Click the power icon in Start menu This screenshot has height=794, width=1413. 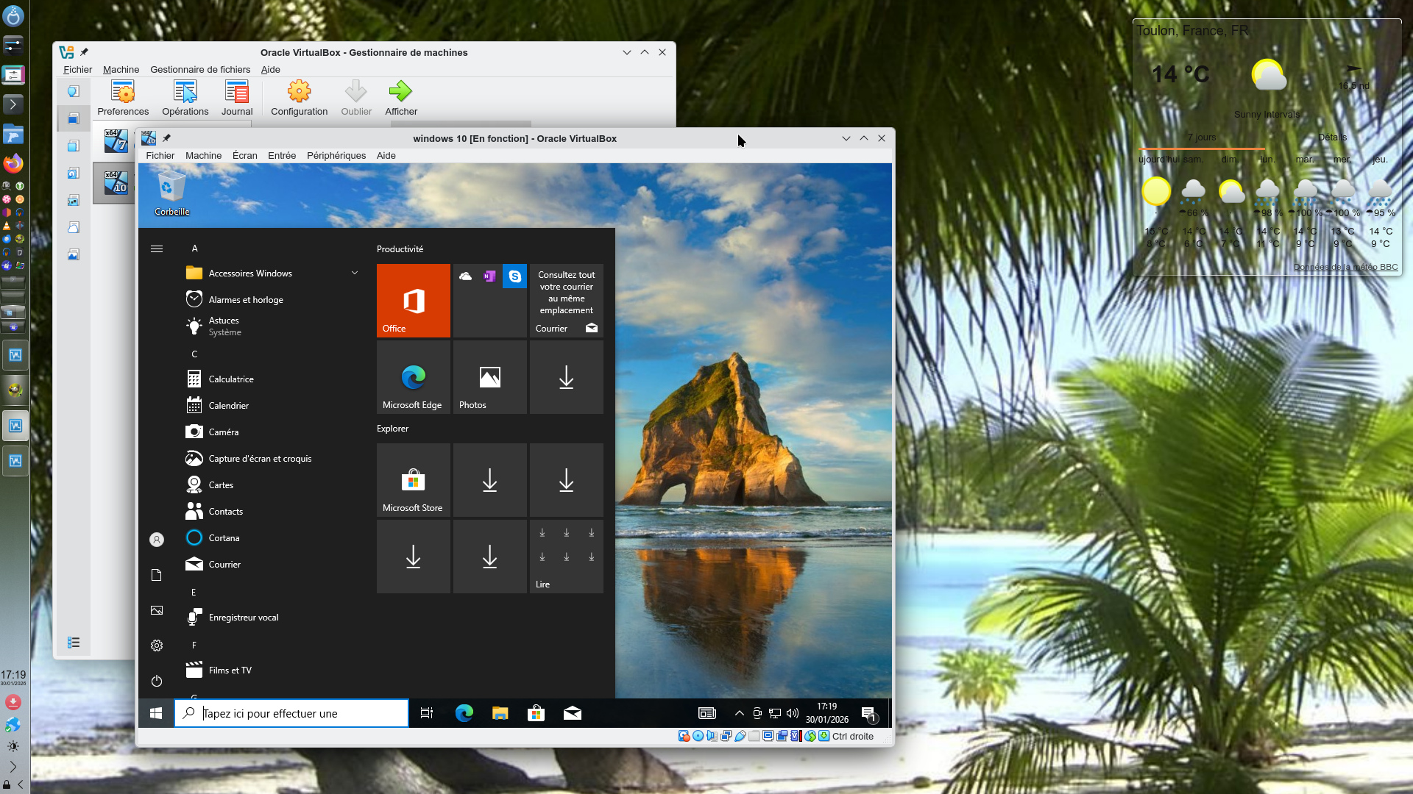(x=157, y=681)
